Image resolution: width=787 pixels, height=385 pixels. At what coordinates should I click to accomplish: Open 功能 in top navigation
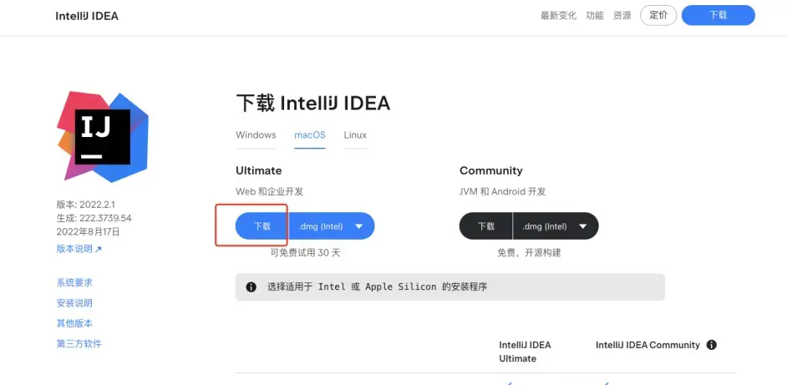pyautogui.click(x=595, y=16)
